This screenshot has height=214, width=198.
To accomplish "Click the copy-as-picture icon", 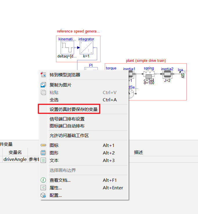I will point(43,85).
